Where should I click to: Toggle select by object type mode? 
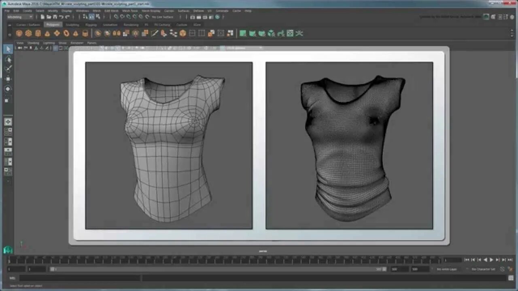coord(92,17)
